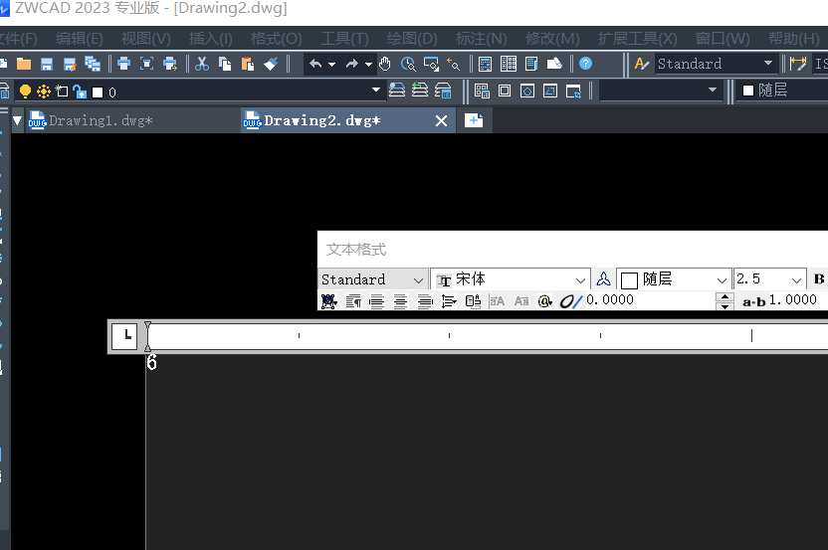Open the Tool Palettes icon
This screenshot has width=828, height=550.
pyautogui.click(x=531, y=64)
